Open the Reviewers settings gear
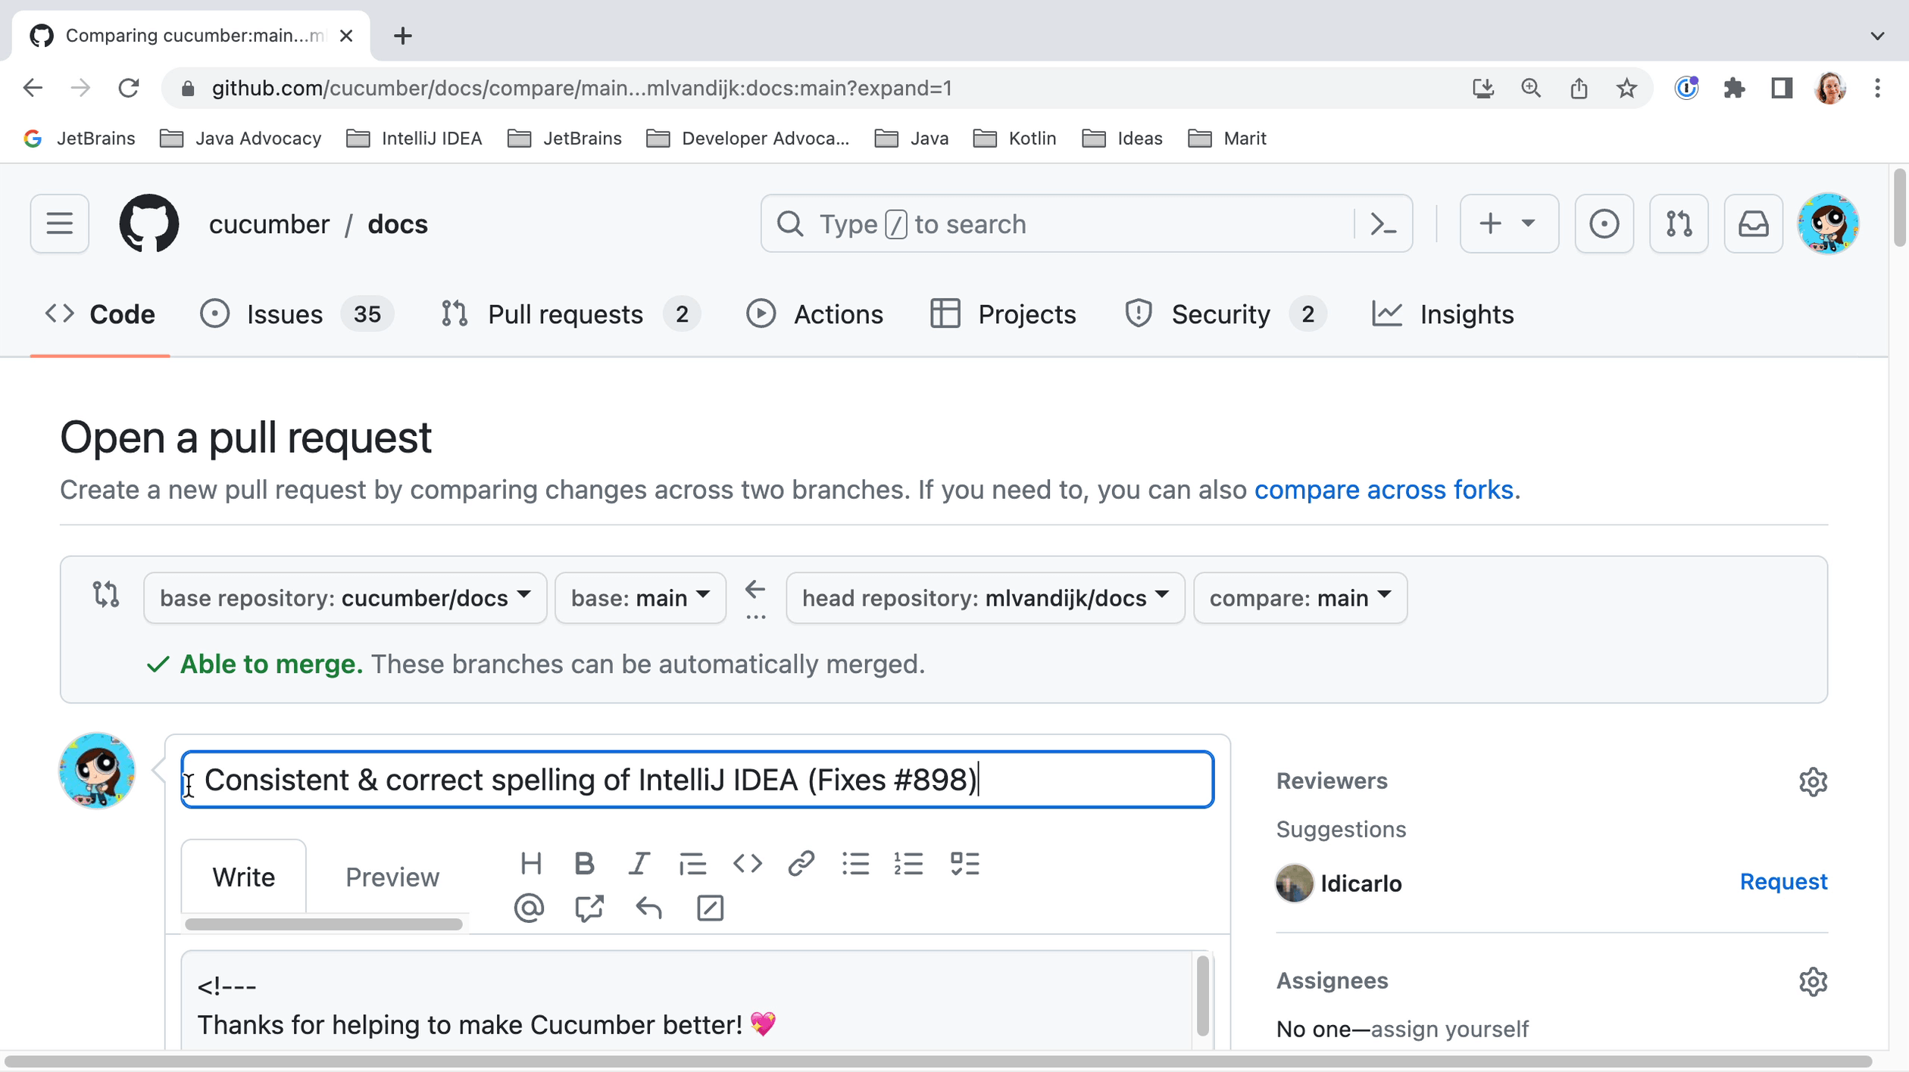The image size is (1909, 1072). pyautogui.click(x=1813, y=781)
